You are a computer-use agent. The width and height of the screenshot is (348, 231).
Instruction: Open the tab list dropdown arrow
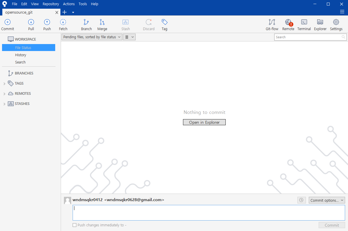point(73,12)
